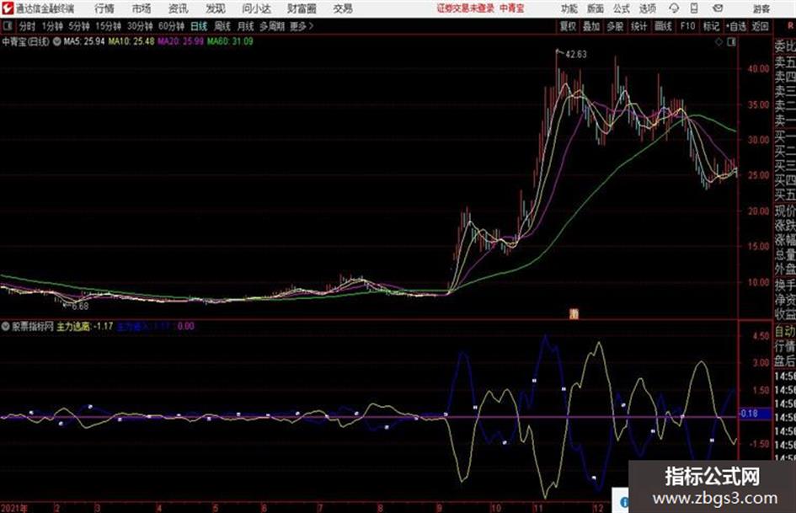Screen dimensions: 796x513
Task: Open the 功能 menu
Action: [569, 8]
